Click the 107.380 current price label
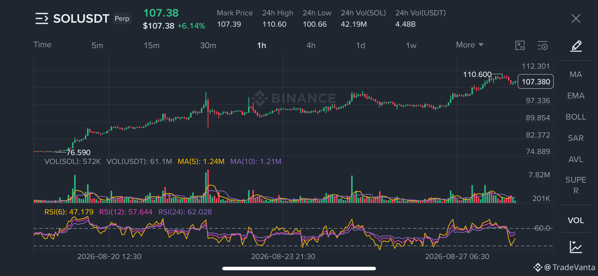598x276 pixels. click(536, 82)
